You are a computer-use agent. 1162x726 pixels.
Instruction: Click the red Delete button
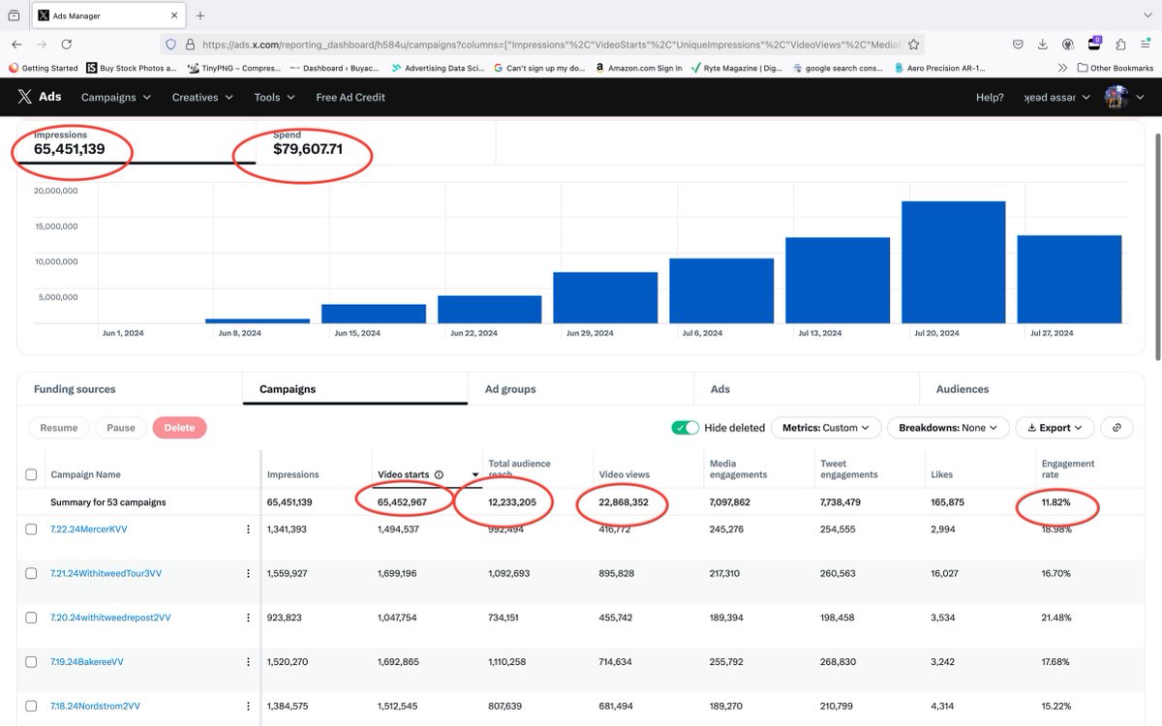click(179, 428)
